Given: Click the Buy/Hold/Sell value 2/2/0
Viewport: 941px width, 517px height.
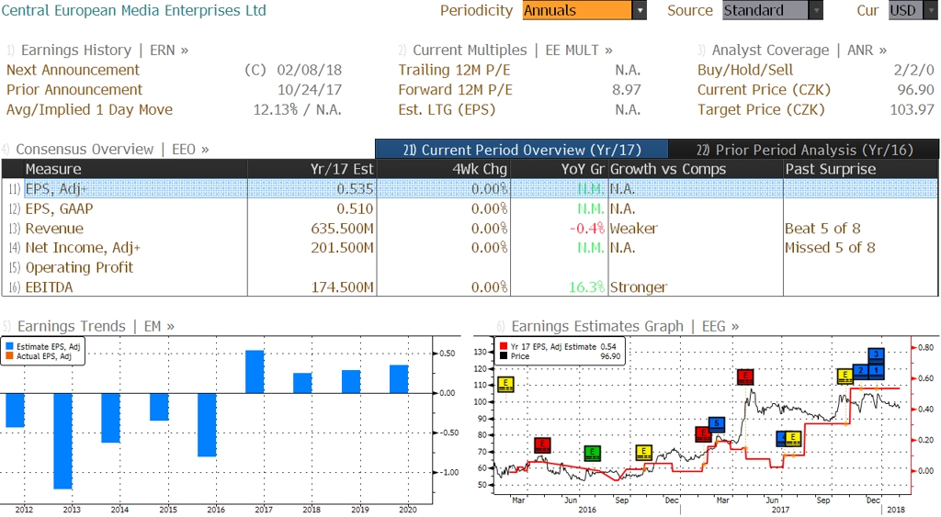Looking at the screenshot, I should [914, 70].
